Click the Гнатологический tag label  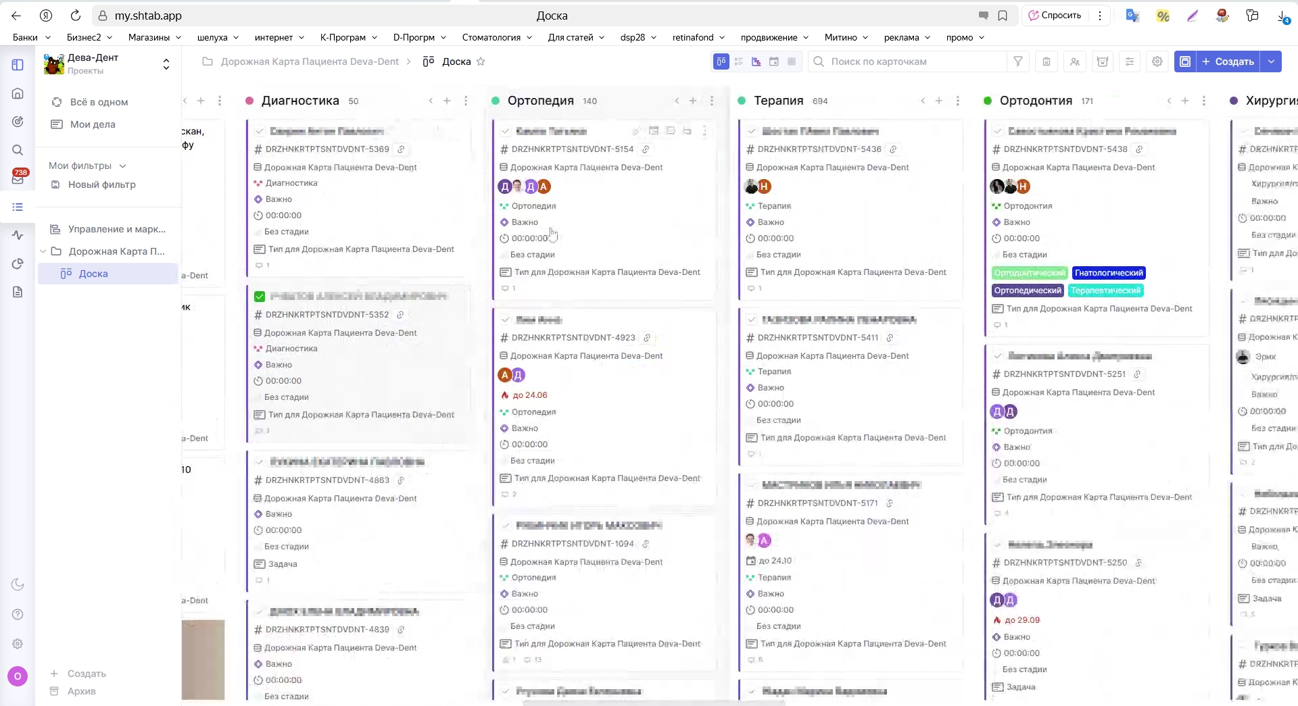(1109, 273)
